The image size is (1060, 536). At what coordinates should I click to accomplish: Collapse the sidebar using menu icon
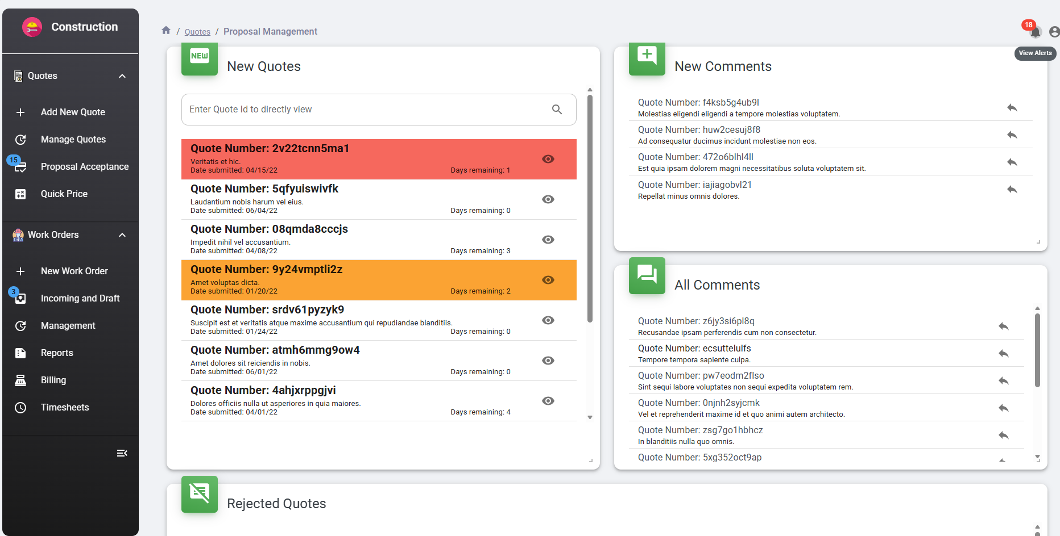pyautogui.click(x=122, y=453)
